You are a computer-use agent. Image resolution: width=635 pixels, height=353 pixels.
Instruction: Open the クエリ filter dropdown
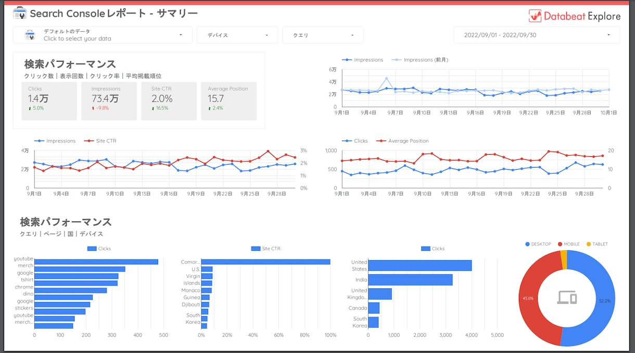pos(323,35)
